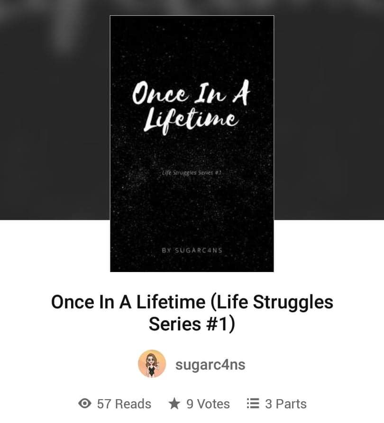The image size is (384, 423).
Task: Click 'BY SUGARC4NS' credit on the cover
Action: point(192,250)
